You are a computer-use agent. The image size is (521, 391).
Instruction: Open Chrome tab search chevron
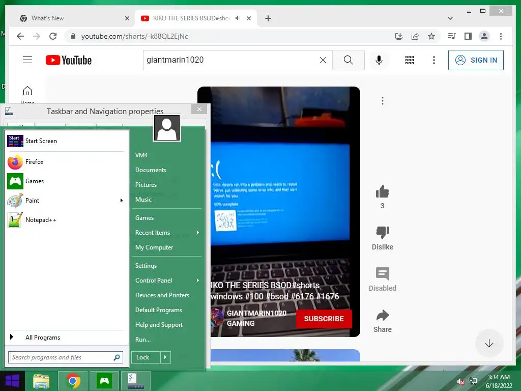(x=450, y=18)
